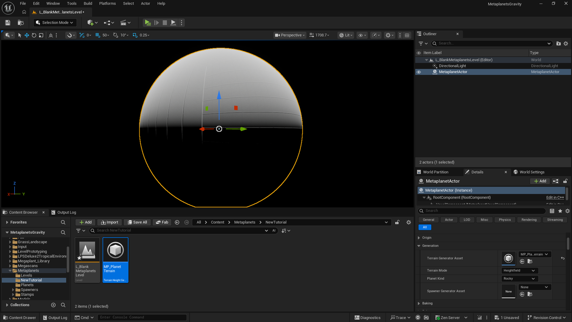
Task: Open viewport settings gear menu
Action: [390, 35]
